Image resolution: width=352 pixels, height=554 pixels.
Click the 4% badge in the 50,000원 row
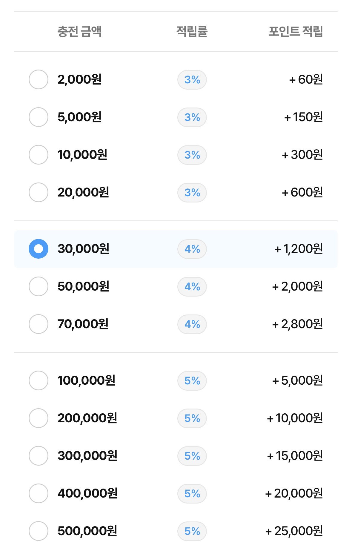[192, 287]
